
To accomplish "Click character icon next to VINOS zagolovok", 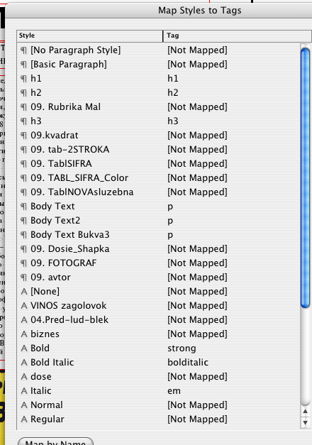I will (x=24, y=306).
